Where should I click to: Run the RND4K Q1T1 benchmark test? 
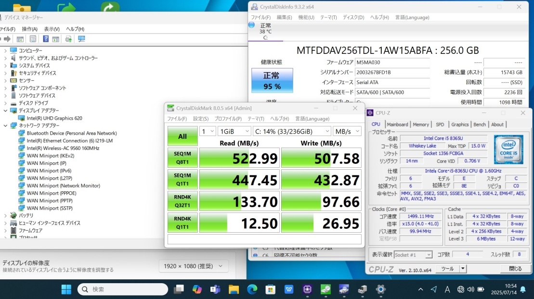[182, 223]
